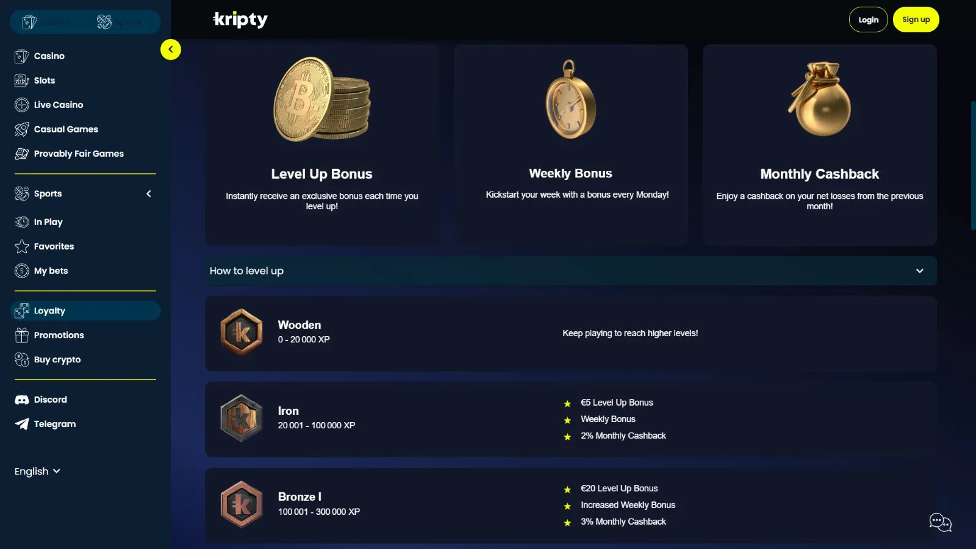Expand the Sports submenu chevron

click(149, 193)
